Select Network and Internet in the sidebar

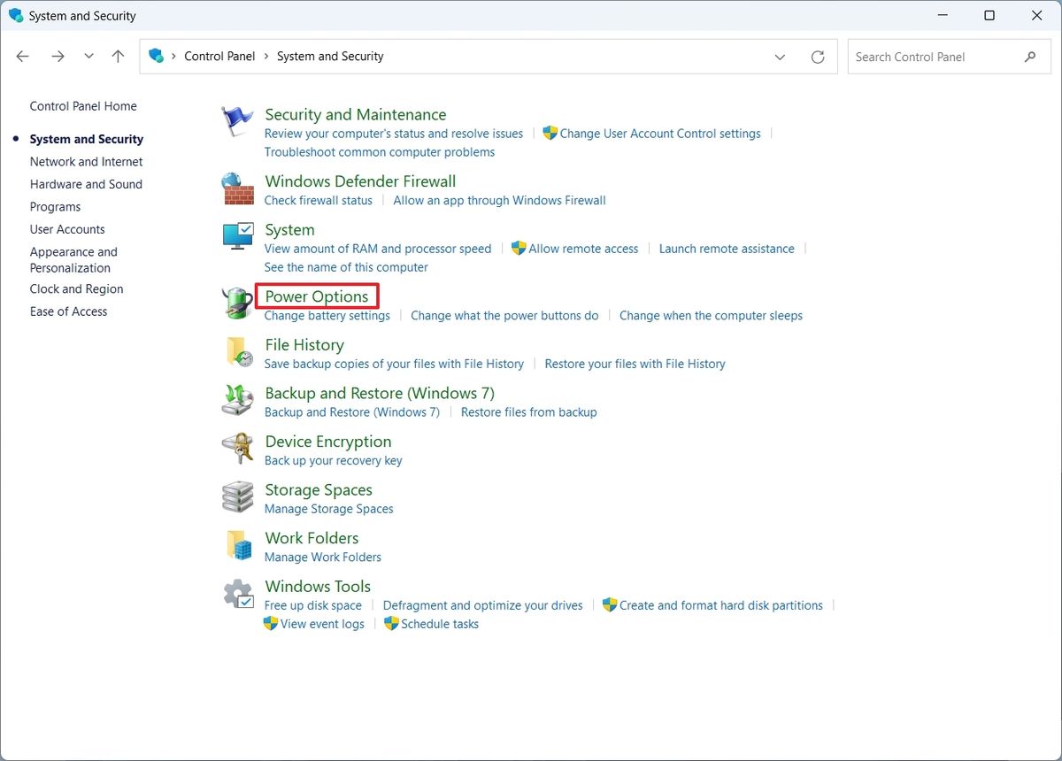click(x=86, y=162)
